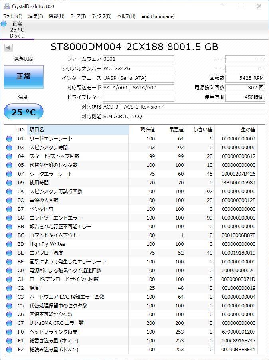
Task: Click the 正常 health status button
Action: point(24,77)
